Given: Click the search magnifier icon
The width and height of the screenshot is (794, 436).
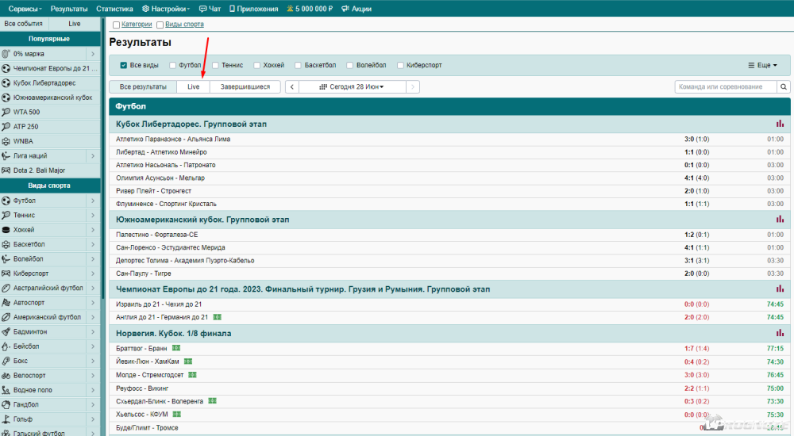Looking at the screenshot, I should click(x=784, y=87).
